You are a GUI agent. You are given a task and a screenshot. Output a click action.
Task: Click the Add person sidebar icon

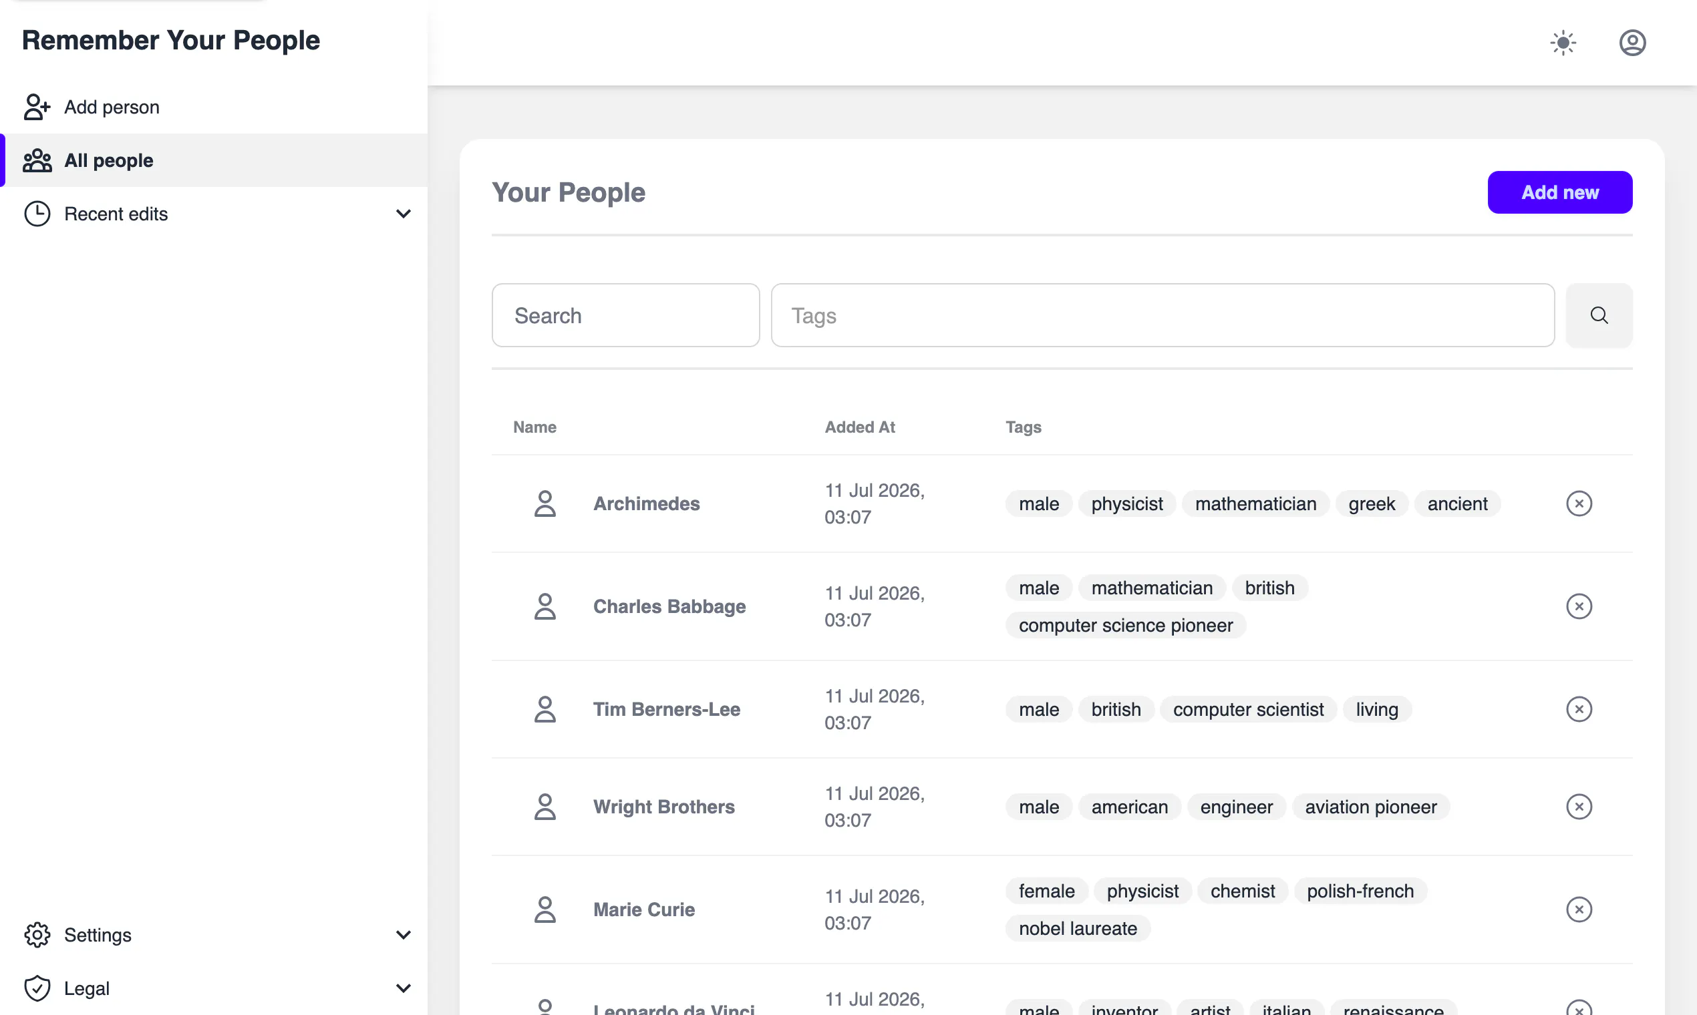click(x=37, y=107)
